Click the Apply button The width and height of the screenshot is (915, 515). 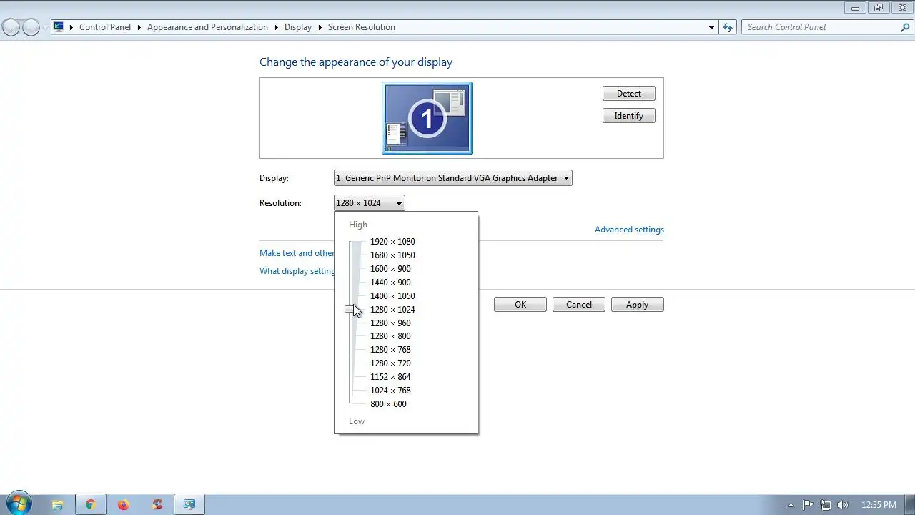(638, 305)
